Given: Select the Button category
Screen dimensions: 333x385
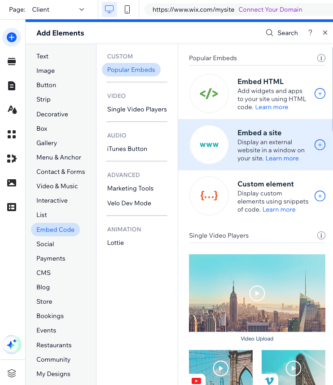Looking at the screenshot, I should tap(46, 85).
